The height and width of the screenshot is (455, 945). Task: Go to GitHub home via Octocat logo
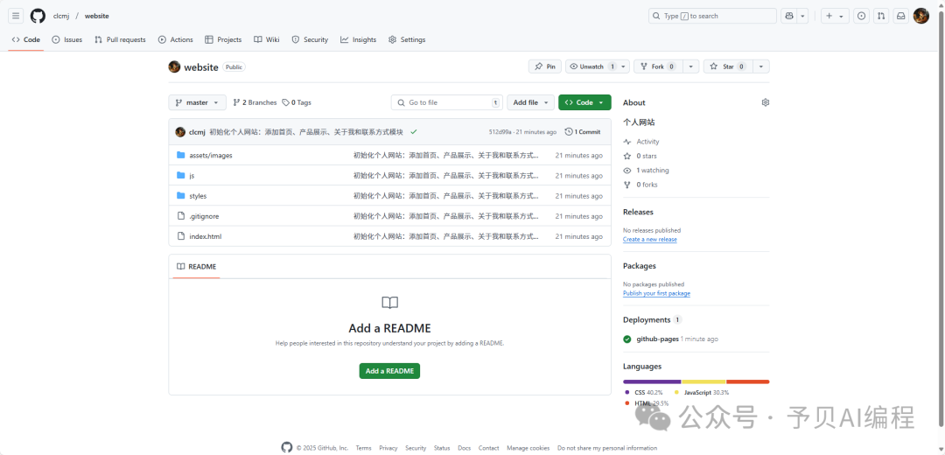pyautogui.click(x=38, y=16)
